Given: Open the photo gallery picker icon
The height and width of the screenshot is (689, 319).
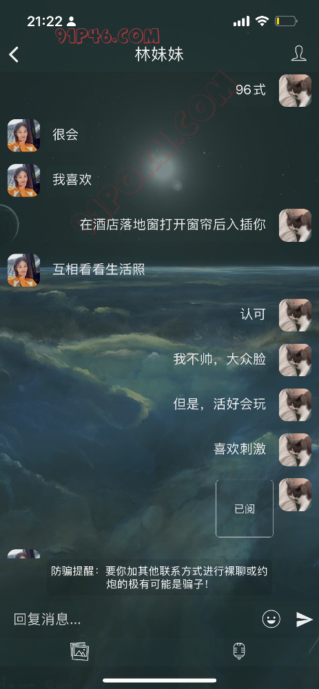Looking at the screenshot, I should 79,651.
